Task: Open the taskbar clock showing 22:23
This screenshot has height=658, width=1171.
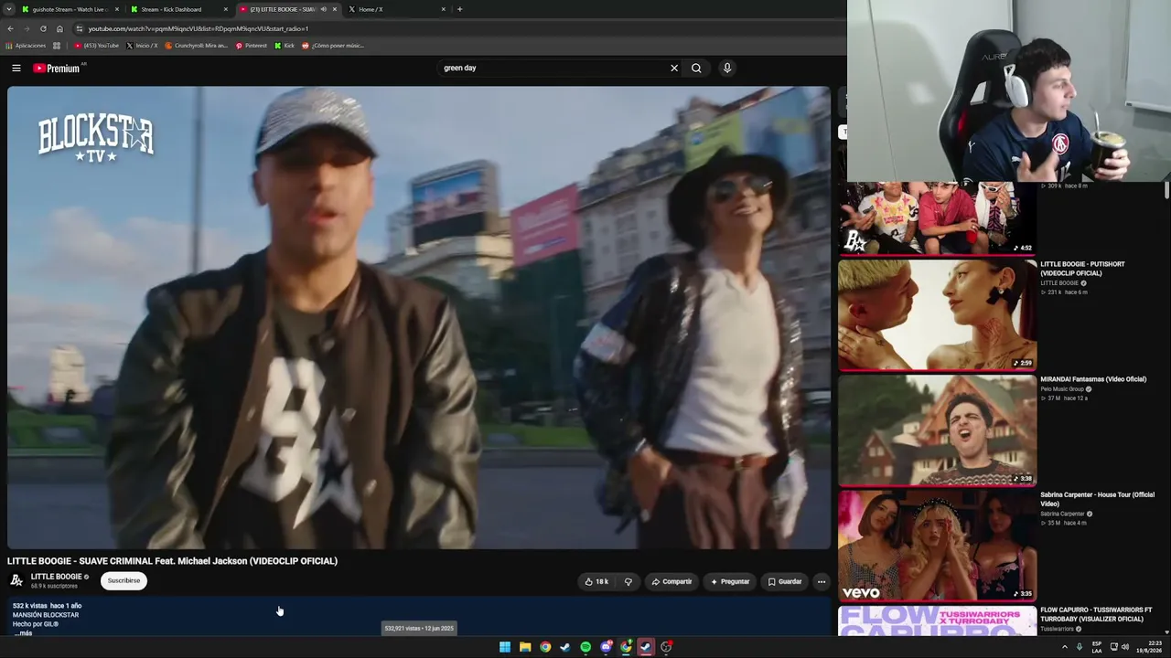Action: [x=1151, y=647]
